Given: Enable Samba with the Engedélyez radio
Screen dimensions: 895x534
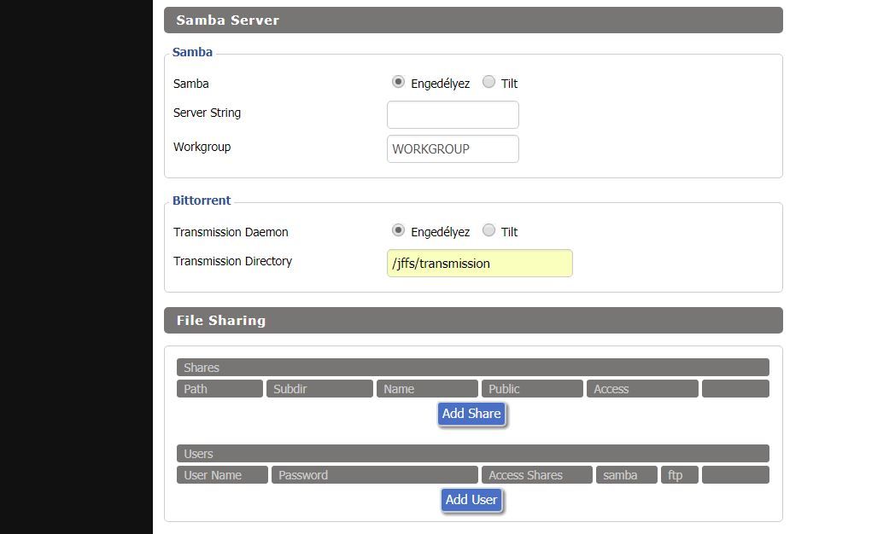Looking at the screenshot, I should pos(398,83).
